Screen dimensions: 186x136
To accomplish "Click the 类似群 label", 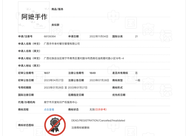I will tap(55, 25).
